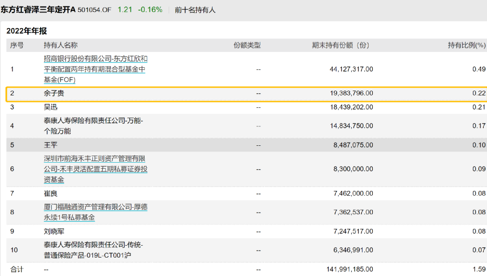Click the holding ratio 0.22

479,93
